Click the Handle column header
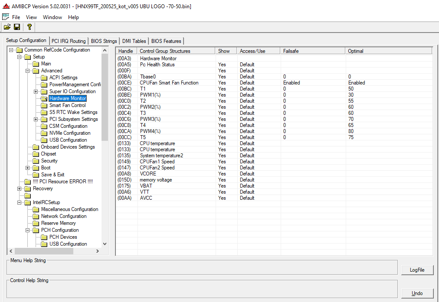Viewport: 439px width, 302px height. (126, 51)
